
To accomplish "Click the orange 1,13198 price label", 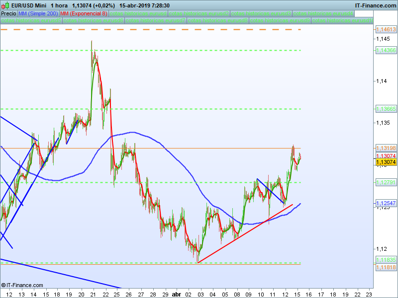I will [386, 148].
